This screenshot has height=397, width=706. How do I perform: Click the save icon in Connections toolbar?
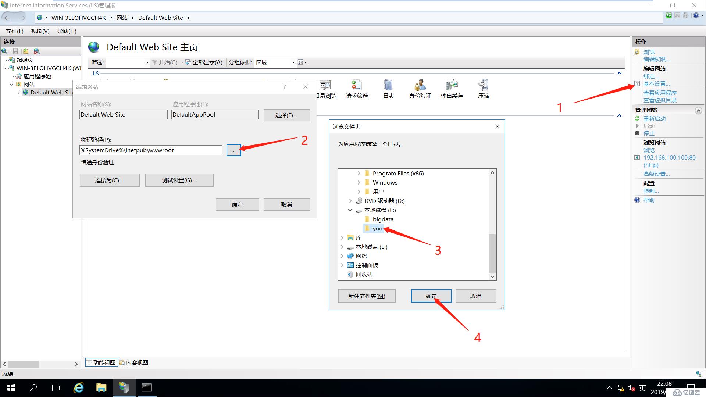15,51
